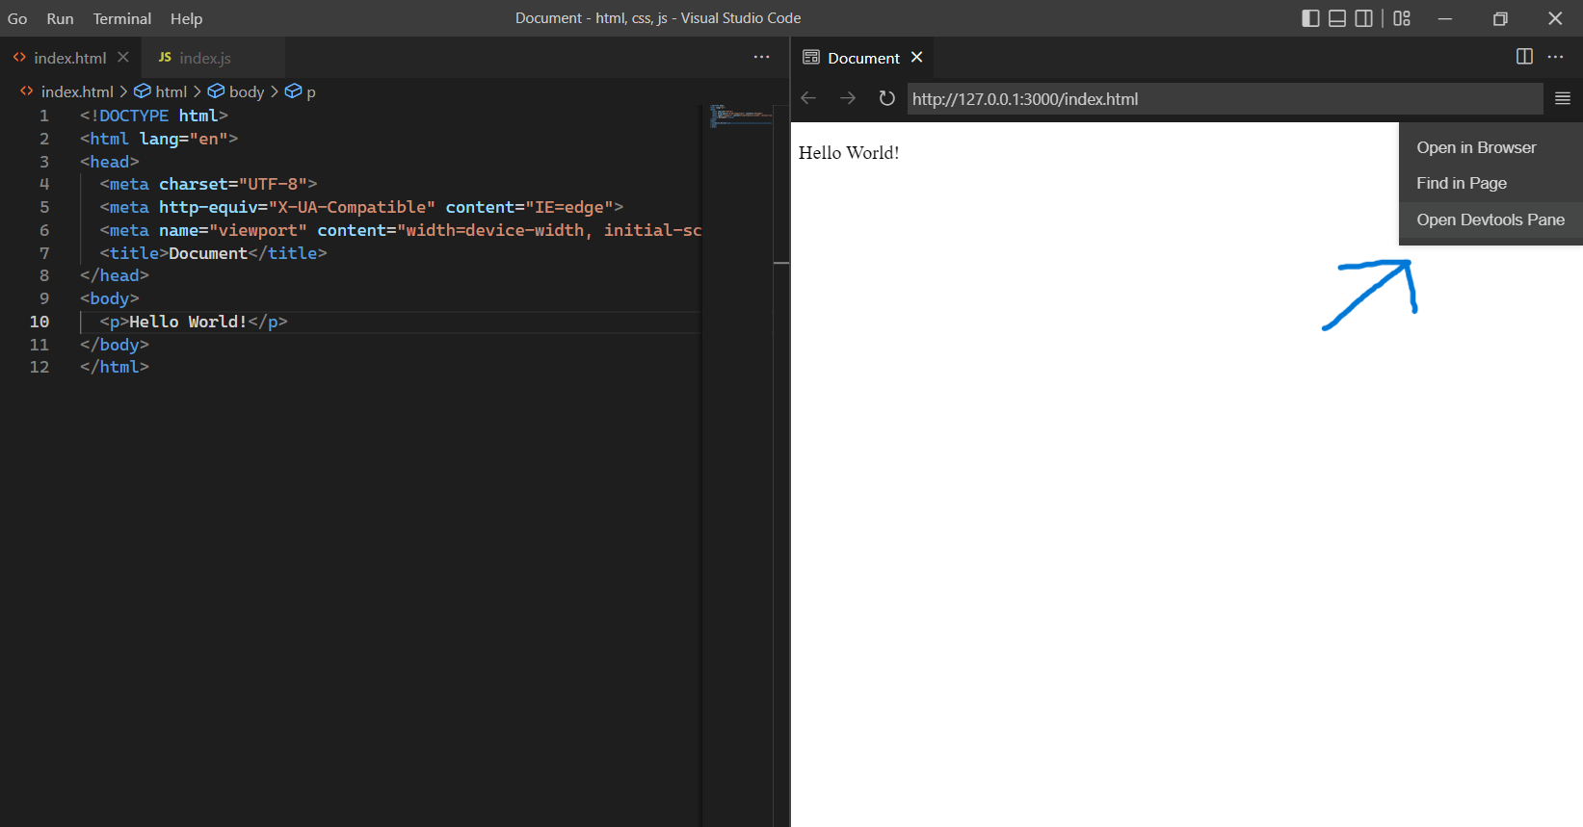Restore down the VS Code window

1500,18
